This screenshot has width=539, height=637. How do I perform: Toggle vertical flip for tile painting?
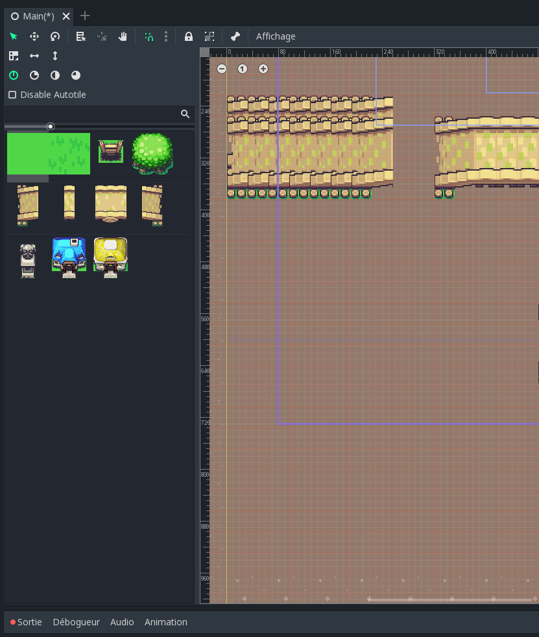tap(54, 56)
